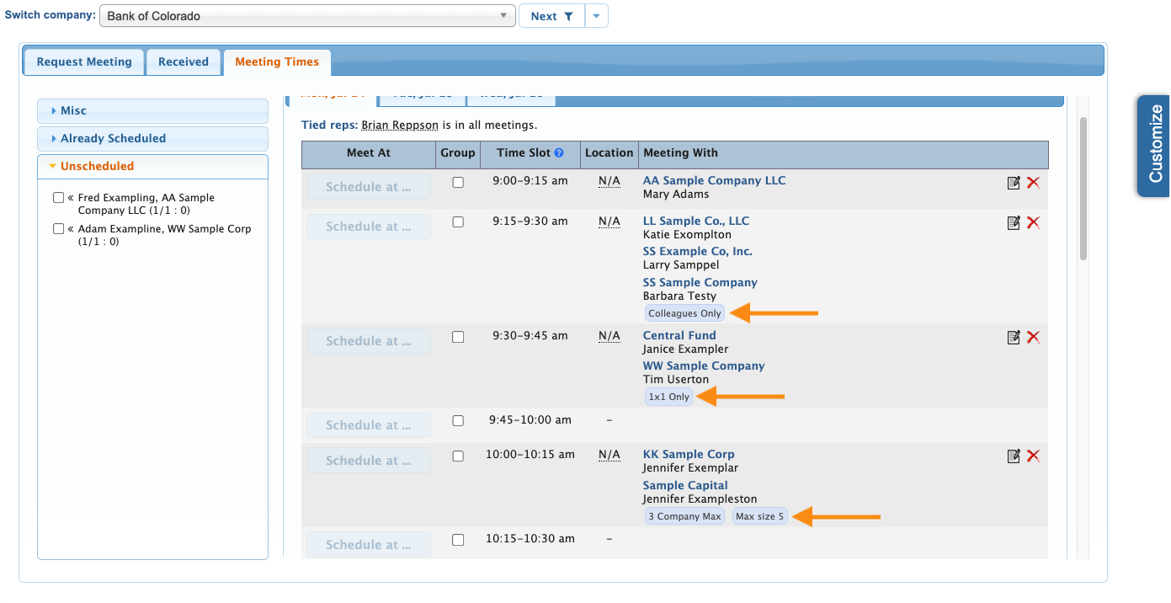The image size is (1171, 603).
Task: Edit the AA Sample Company LLC meeting
Action: point(1014,183)
